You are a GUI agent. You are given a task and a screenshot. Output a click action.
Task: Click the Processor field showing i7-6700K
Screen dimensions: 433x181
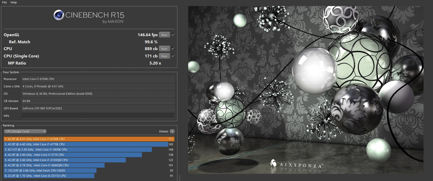click(98, 79)
